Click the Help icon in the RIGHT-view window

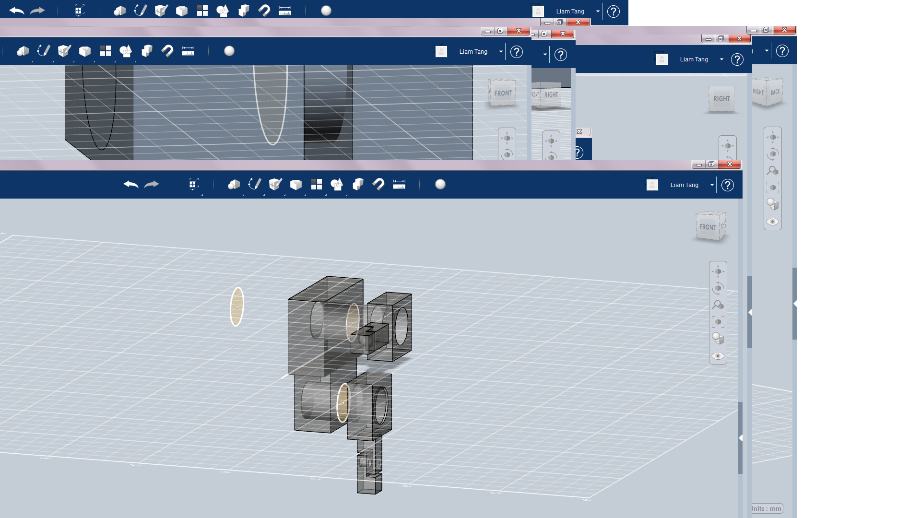click(x=737, y=59)
